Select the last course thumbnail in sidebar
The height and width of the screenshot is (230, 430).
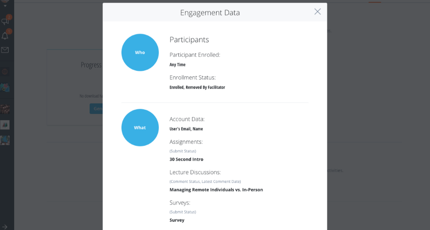point(5,140)
